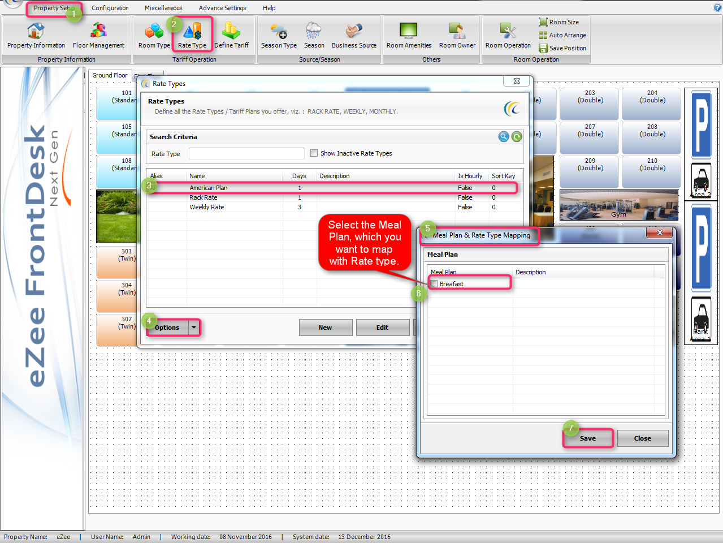This screenshot has width=723, height=543.
Task: Click the Rate Type search input field
Action: [246, 154]
